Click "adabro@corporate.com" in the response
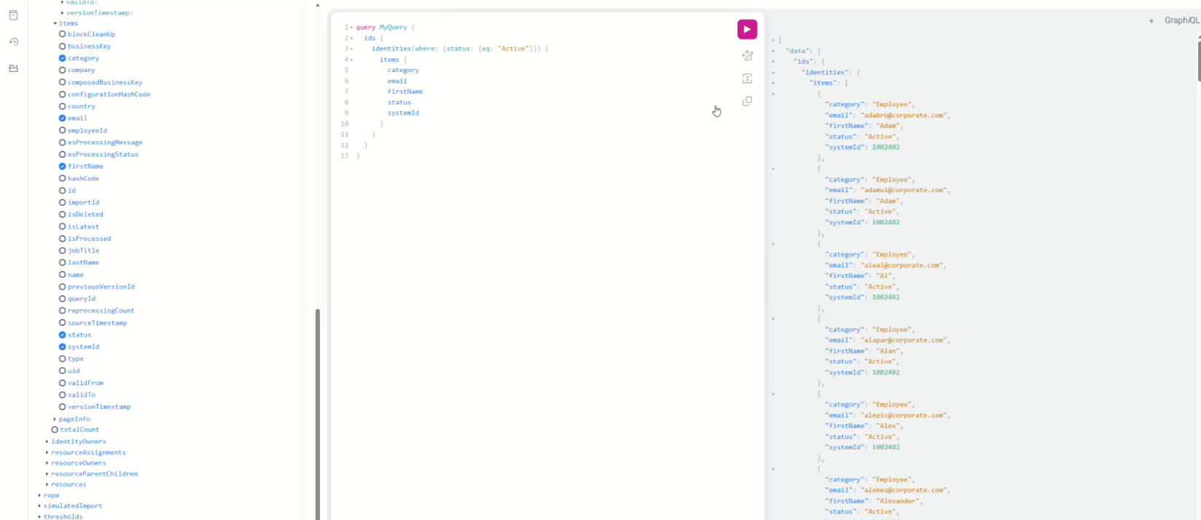This screenshot has height=520, width=1201. point(904,115)
